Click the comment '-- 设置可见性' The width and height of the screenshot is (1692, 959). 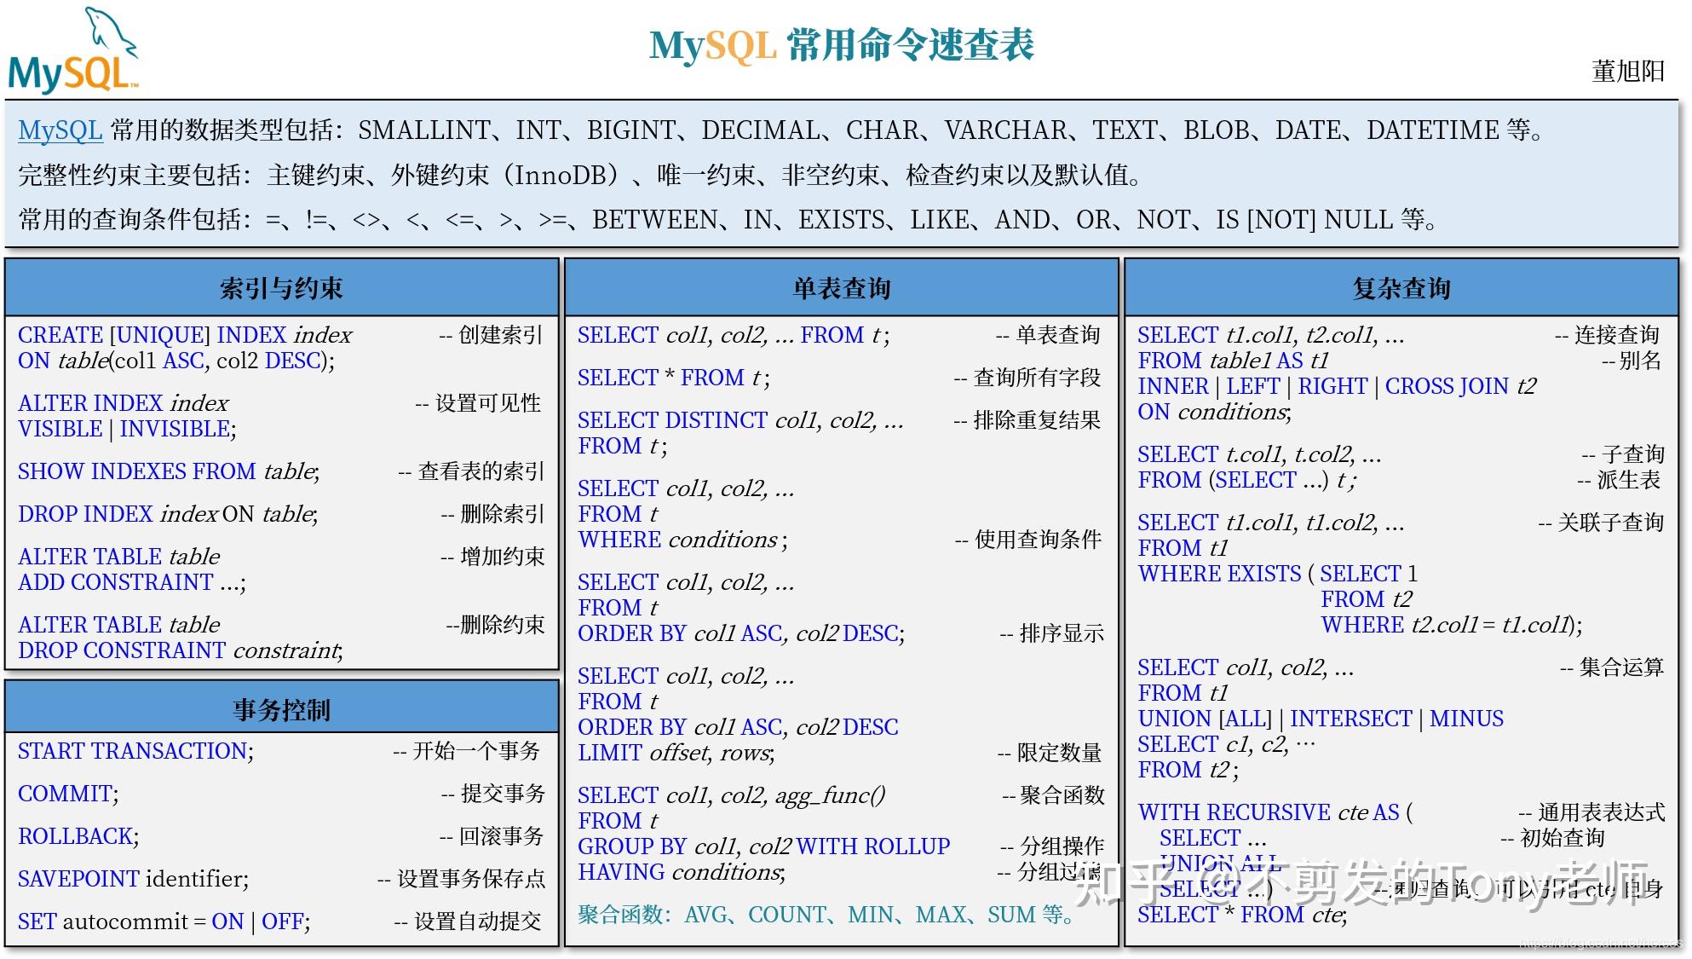[x=478, y=403]
